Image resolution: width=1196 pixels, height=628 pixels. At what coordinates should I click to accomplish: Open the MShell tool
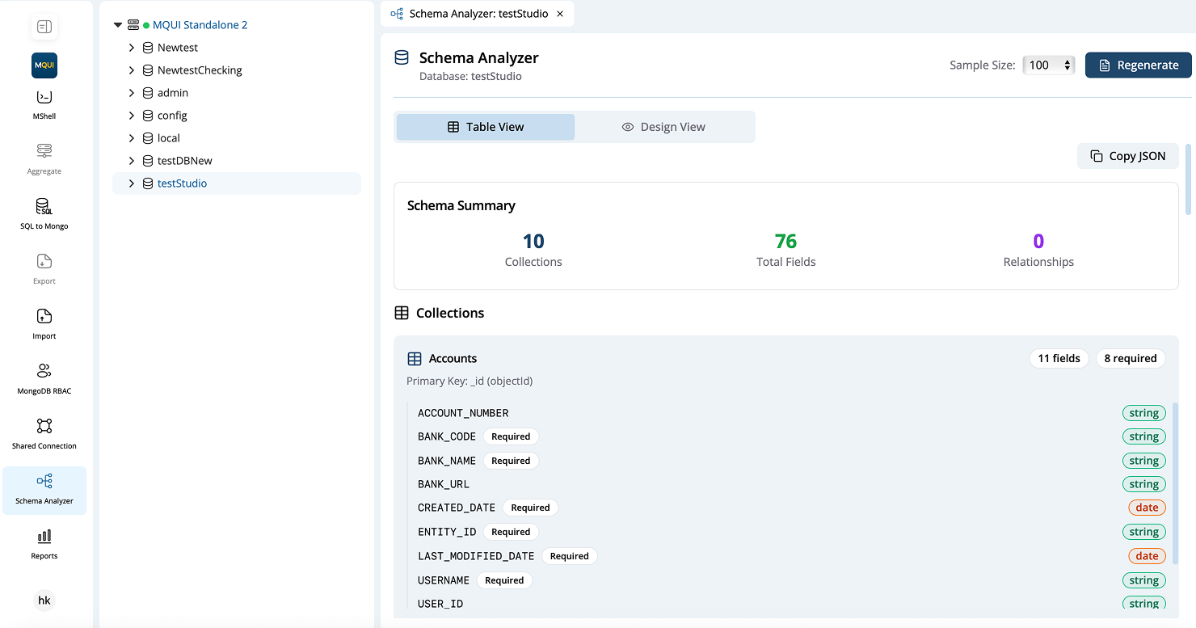(44, 103)
